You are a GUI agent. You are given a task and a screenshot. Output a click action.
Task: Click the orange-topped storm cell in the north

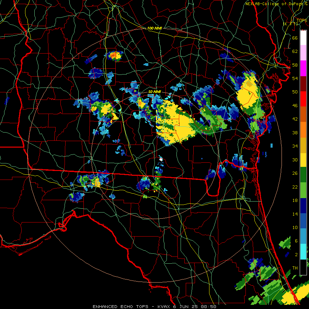pyautogui.click(x=115, y=56)
